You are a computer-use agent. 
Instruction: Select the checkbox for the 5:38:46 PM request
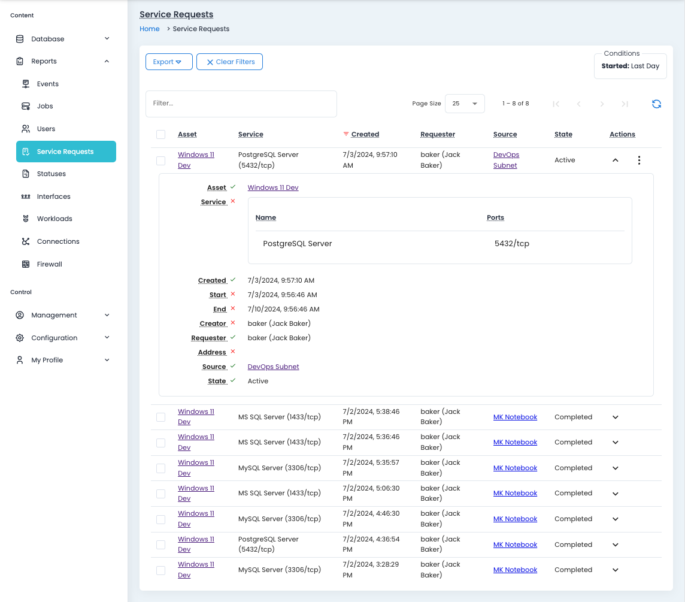pos(160,417)
